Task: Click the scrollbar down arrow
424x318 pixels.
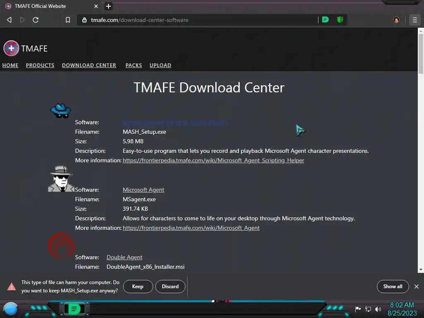Action: tap(421, 270)
